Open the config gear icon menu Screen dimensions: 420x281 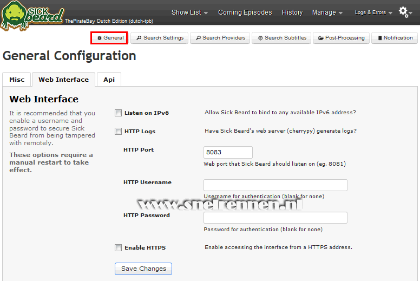pyautogui.click(x=403, y=12)
